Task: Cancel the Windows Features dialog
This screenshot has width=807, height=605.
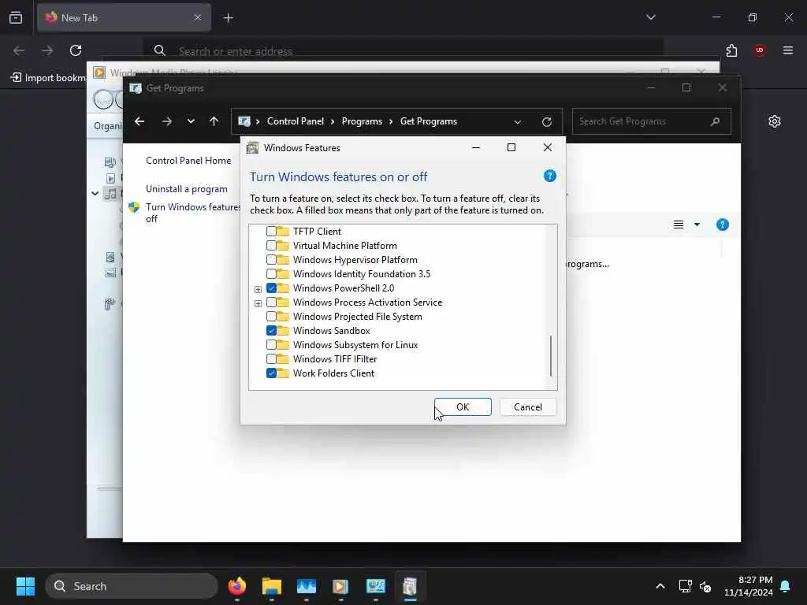Action: [528, 407]
